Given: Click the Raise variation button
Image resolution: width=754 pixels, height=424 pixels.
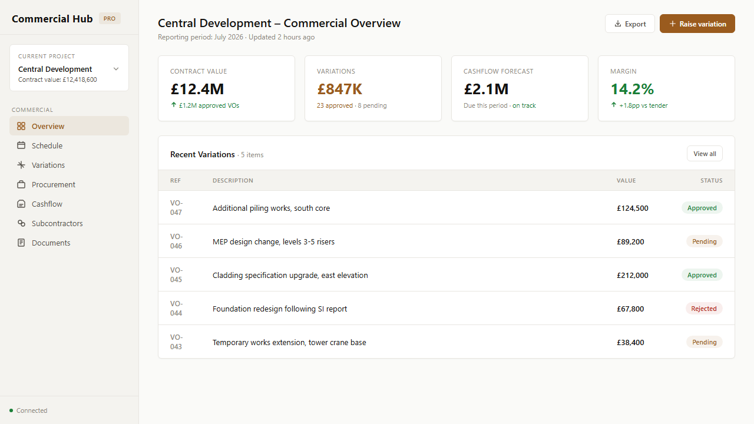Looking at the screenshot, I should (x=697, y=24).
